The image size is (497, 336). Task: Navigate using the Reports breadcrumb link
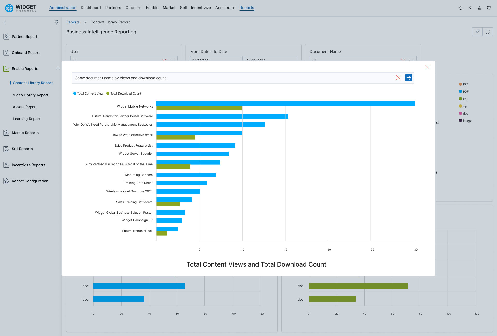(x=73, y=22)
